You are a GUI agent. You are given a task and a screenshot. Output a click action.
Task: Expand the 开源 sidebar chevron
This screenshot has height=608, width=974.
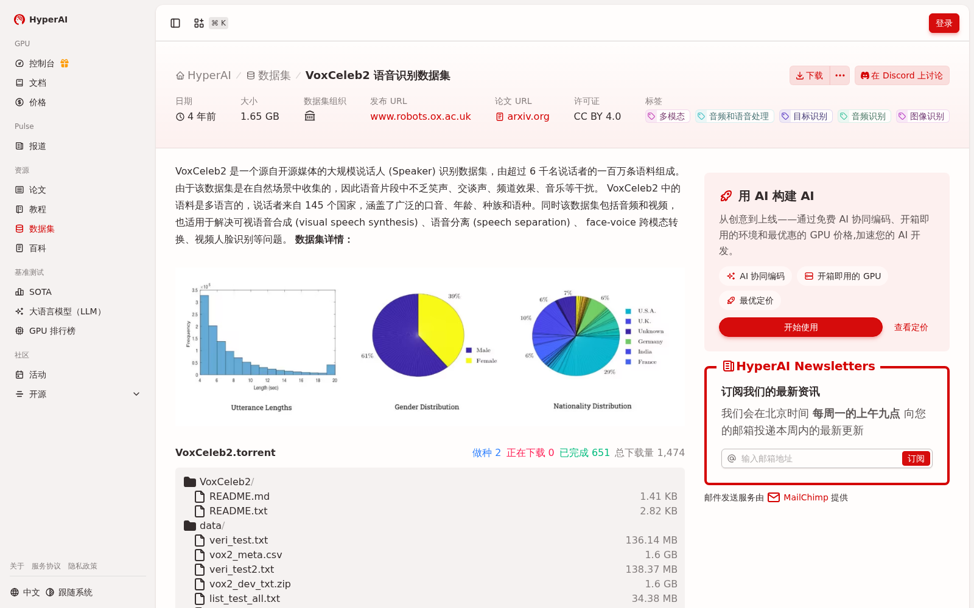(136, 394)
